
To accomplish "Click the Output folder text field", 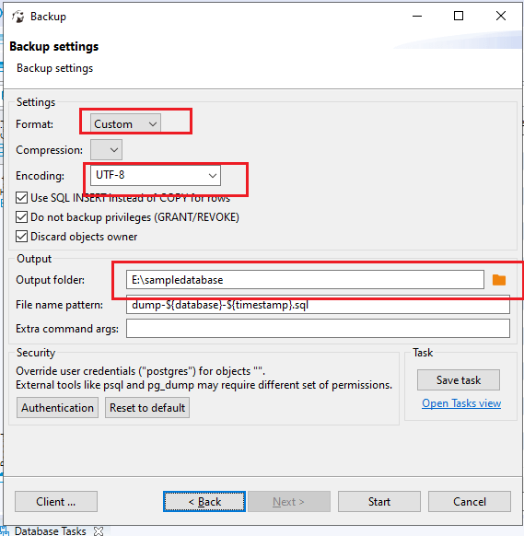I will point(305,280).
